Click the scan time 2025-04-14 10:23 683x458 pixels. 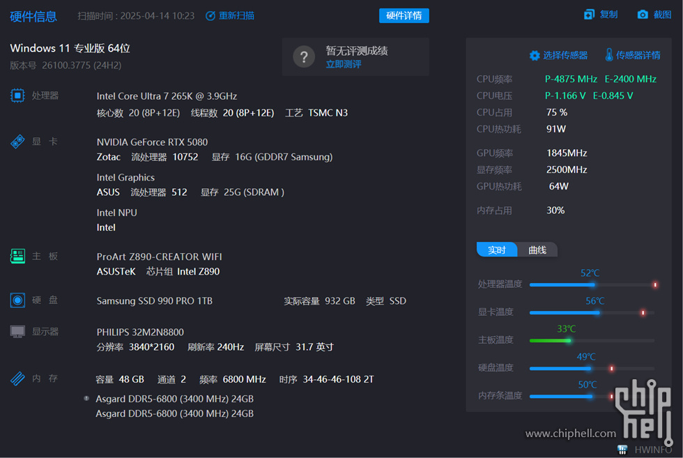[x=158, y=16]
